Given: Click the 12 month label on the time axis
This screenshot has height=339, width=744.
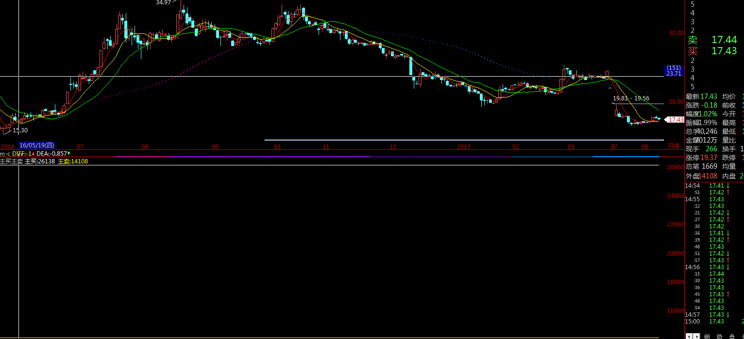Looking at the screenshot, I should 393,146.
